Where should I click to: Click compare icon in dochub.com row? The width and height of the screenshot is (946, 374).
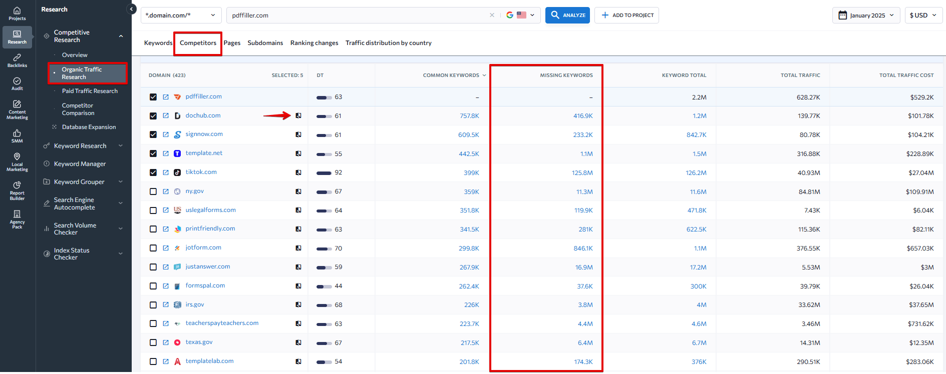pos(298,115)
